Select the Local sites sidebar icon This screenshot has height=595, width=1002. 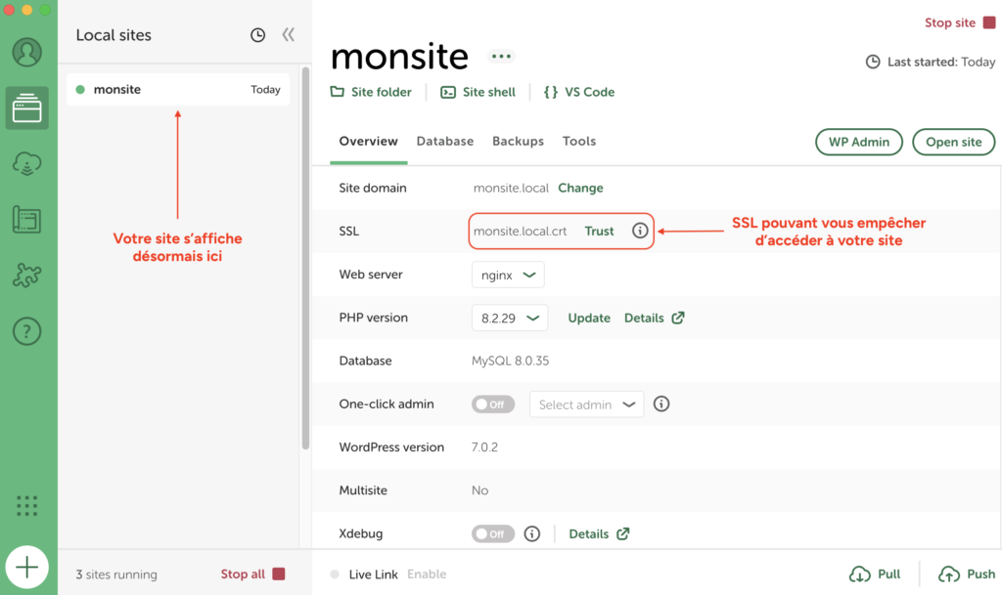(26, 107)
